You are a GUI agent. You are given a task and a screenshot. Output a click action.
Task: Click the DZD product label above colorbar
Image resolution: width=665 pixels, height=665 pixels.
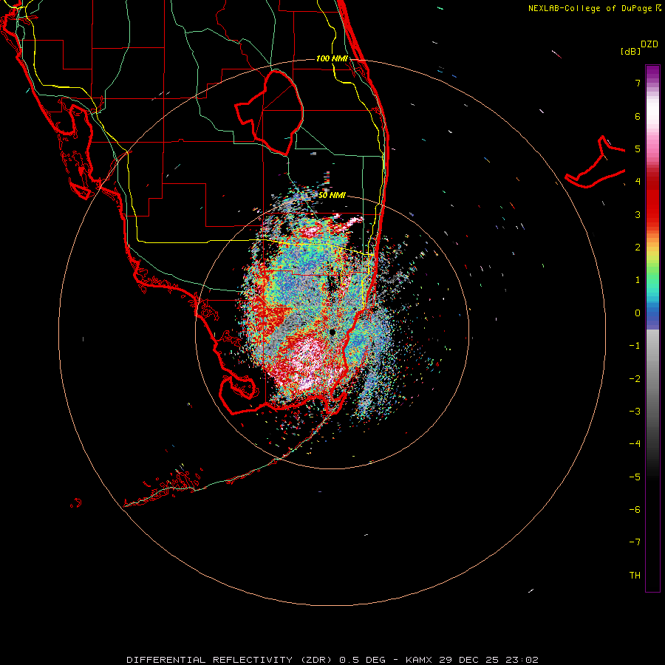(649, 44)
